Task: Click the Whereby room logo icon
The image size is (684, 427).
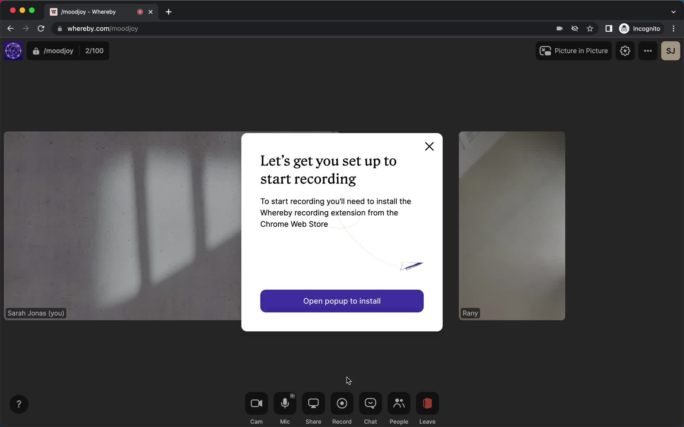Action: click(x=13, y=51)
